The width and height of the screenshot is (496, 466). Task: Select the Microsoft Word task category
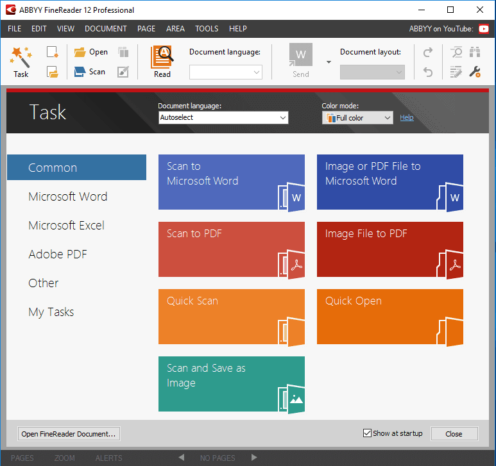coord(67,197)
